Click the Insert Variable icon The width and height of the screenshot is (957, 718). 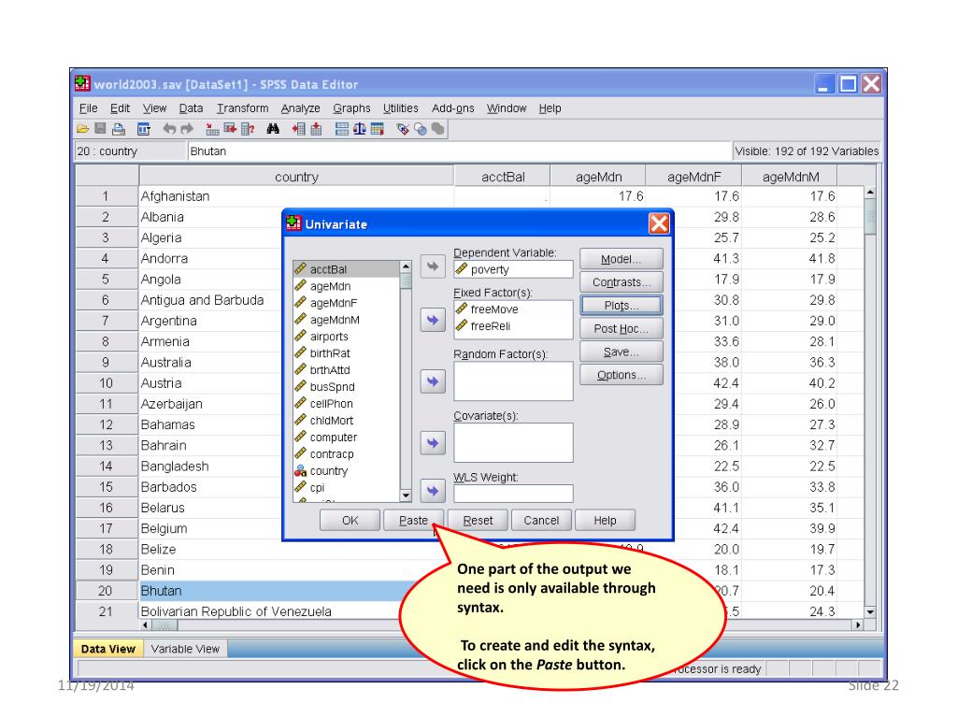(x=316, y=129)
